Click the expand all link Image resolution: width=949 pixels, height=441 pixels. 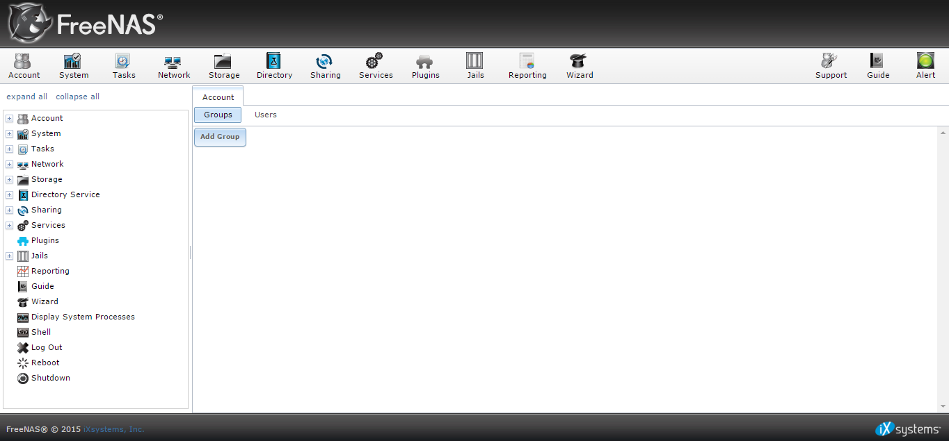tap(27, 97)
